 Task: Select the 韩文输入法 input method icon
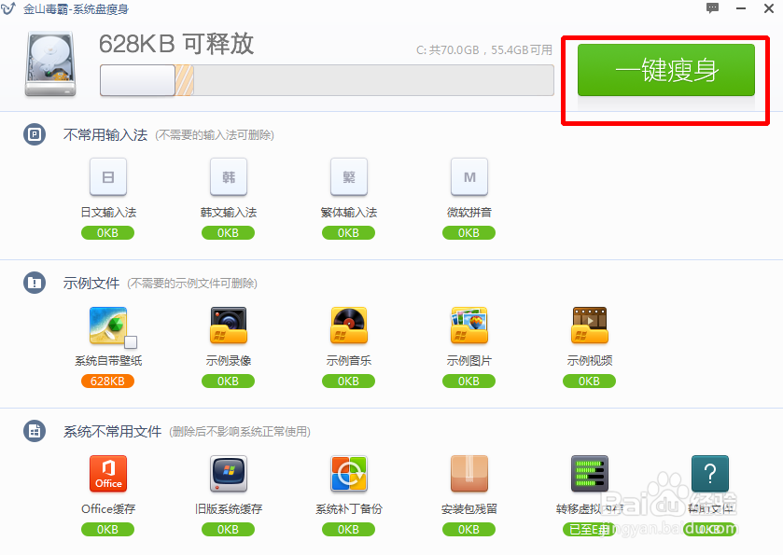(x=228, y=176)
